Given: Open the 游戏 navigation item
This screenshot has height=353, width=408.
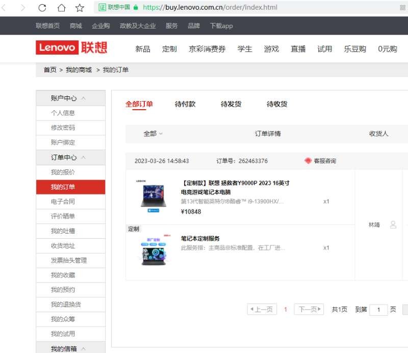Looking at the screenshot, I should tap(271, 49).
